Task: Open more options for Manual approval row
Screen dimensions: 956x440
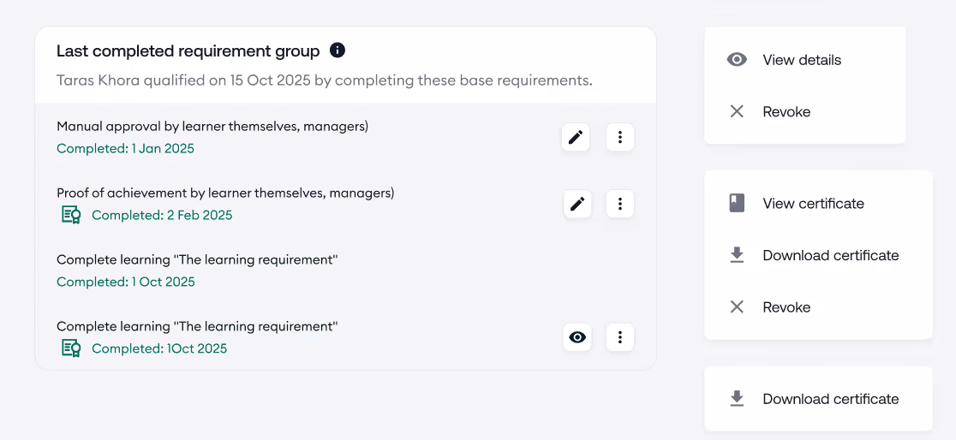Action: [x=620, y=137]
